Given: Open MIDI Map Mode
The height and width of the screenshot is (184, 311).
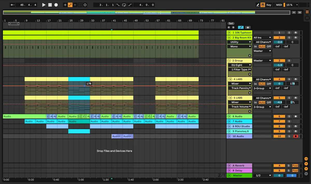Looking at the screenshot, I should [279, 5].
